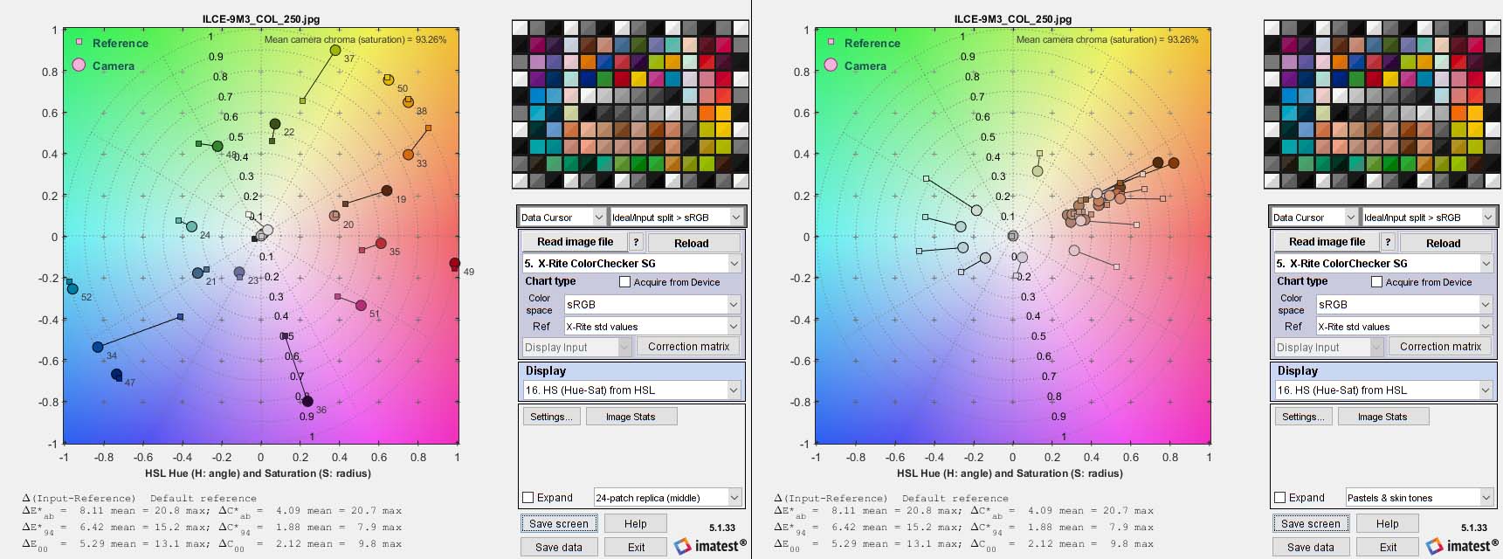Open the 24-patch replica (middle) dropdown
Image resolution: width=1503 pixels, height=559 pixels.
pyautogui.click(x=667, y=498)
